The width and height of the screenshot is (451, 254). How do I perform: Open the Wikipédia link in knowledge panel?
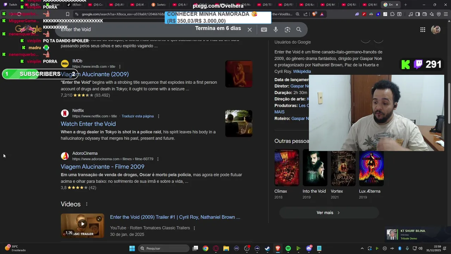click(x=302, y=72)
